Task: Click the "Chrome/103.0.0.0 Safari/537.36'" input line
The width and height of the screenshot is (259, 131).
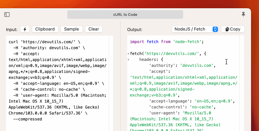Action: click(48, 113)
